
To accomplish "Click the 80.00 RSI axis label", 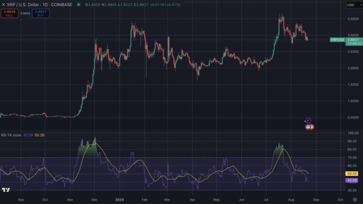I will (x=352, y=149).
